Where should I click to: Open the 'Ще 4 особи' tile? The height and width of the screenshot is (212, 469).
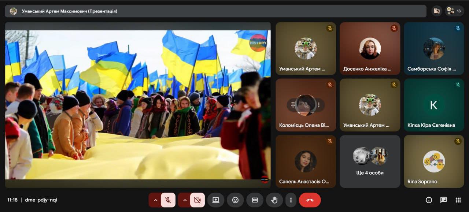coord(370,161)
